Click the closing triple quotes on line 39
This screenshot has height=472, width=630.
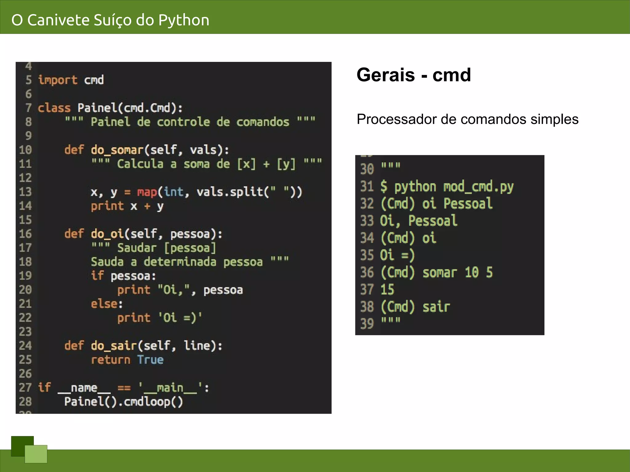391,321
